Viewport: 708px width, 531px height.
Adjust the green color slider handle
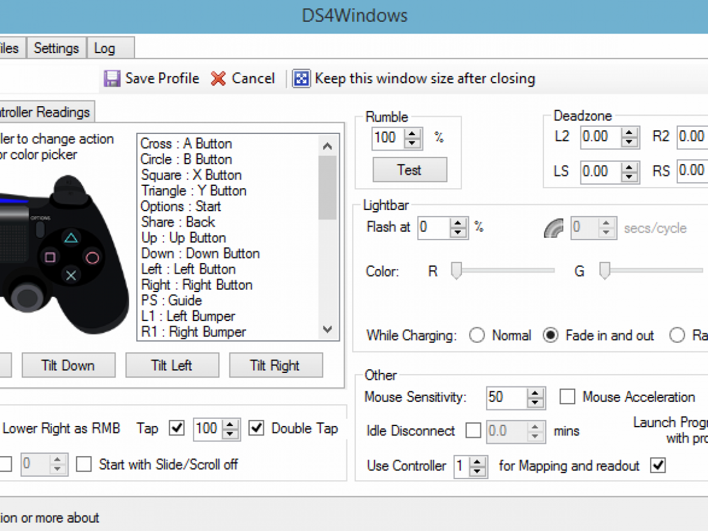(604, 271)
